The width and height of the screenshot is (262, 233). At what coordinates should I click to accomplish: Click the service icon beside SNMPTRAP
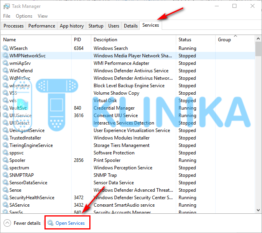point(5,175)
